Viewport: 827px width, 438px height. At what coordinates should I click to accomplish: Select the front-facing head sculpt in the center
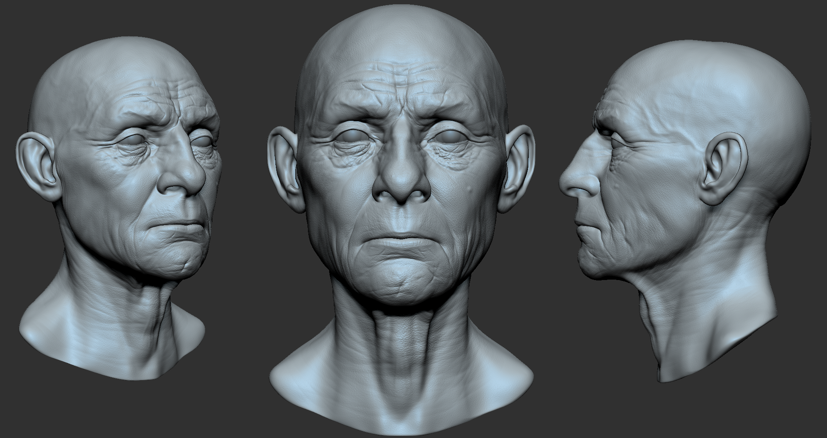pos(401,220)
